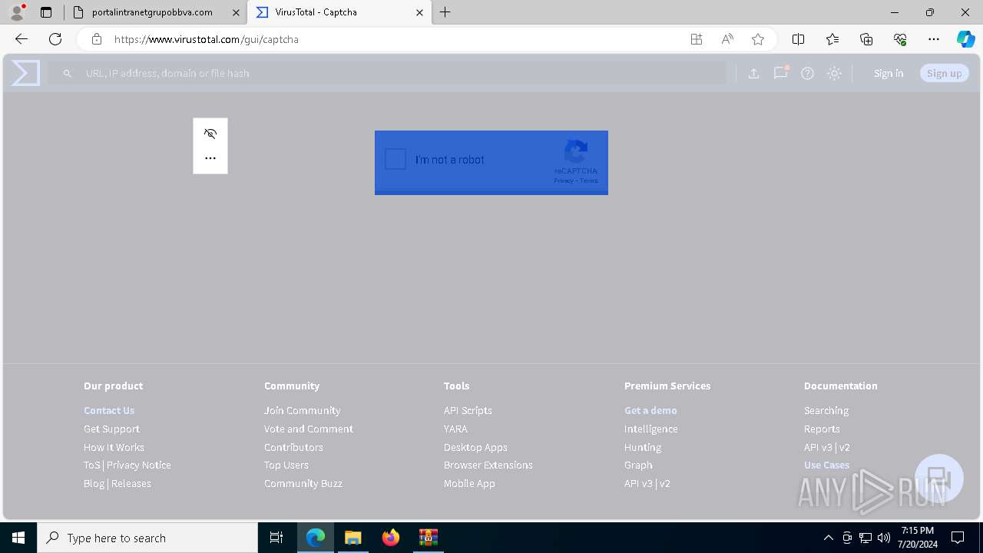This screenshot has width=983, height=553.
Task: Click the browser back arrow
Action: 22,39
